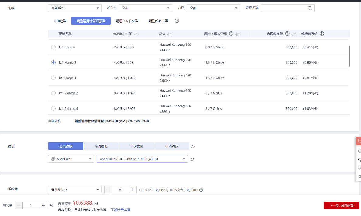This screenshot has height=216, width=361.
Task: Click ¥0.41/小时 price cell
Action: 310,47
